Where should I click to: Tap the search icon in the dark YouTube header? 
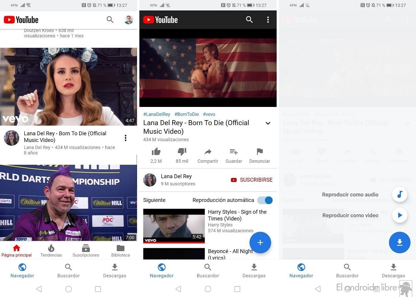coord(249,19)
